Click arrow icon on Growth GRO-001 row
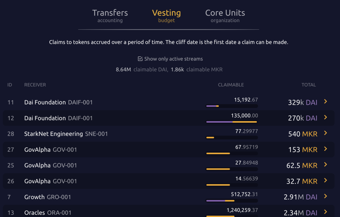The width and height of the screenshot is (340, 217). (326, 196)
